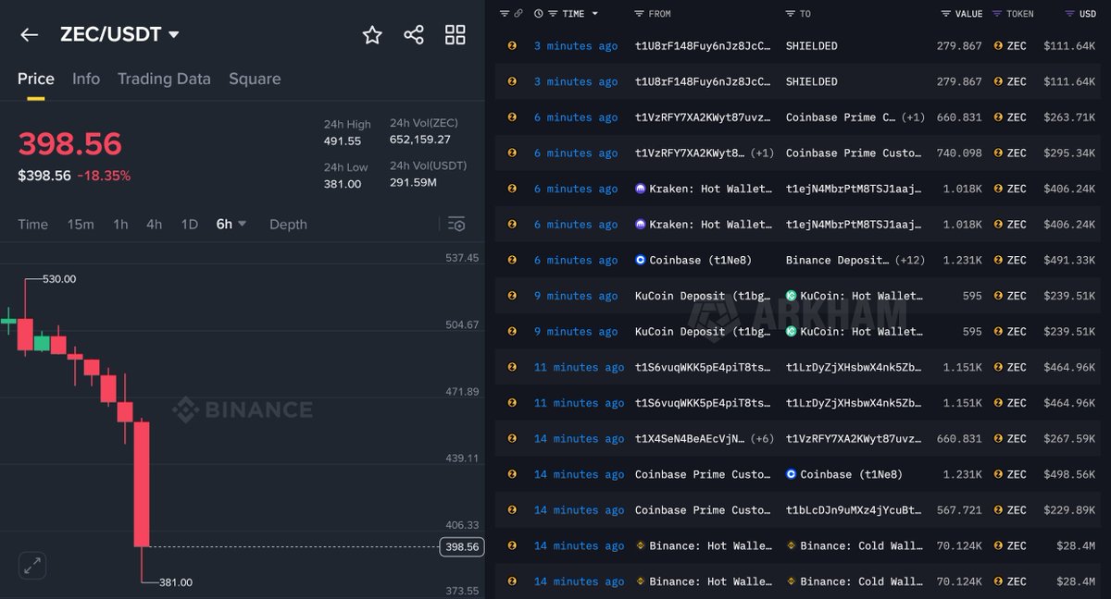Click the grid layout icon top right of chart

455,34
